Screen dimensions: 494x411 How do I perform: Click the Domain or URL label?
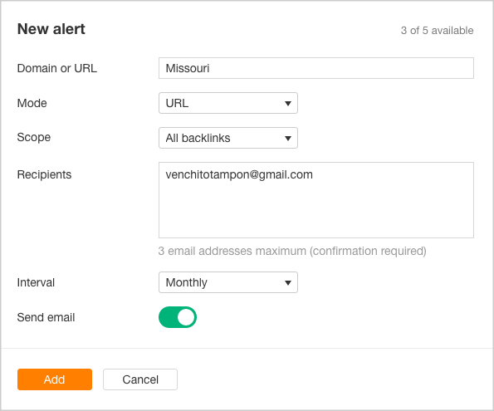[57, 68]
